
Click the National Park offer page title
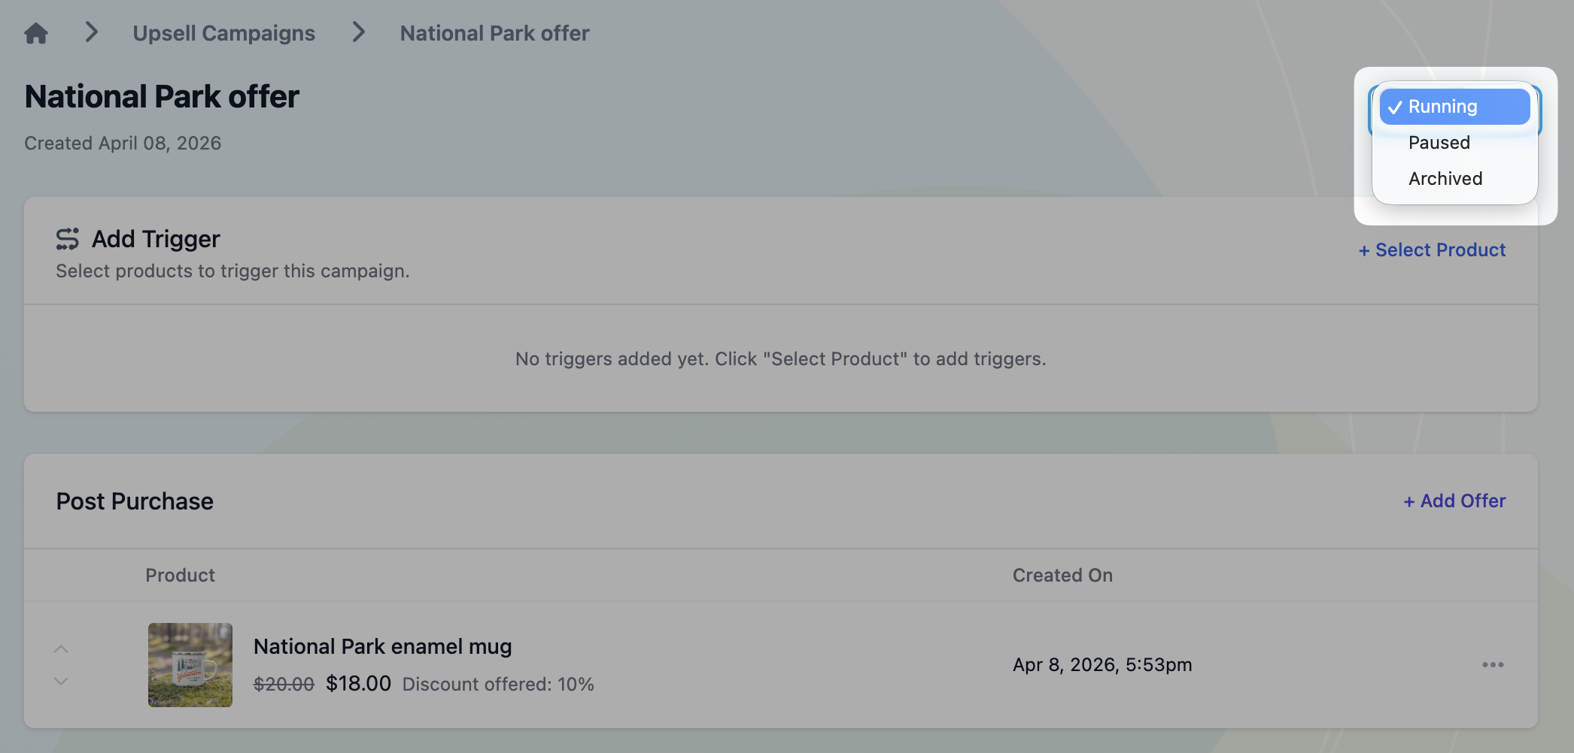[162, 97]
